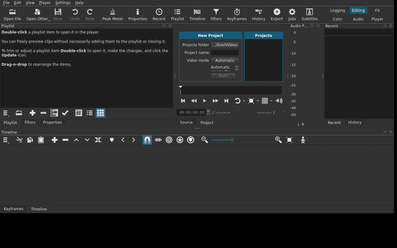
Task: Click the fast forward button
Action: (215, 101)
